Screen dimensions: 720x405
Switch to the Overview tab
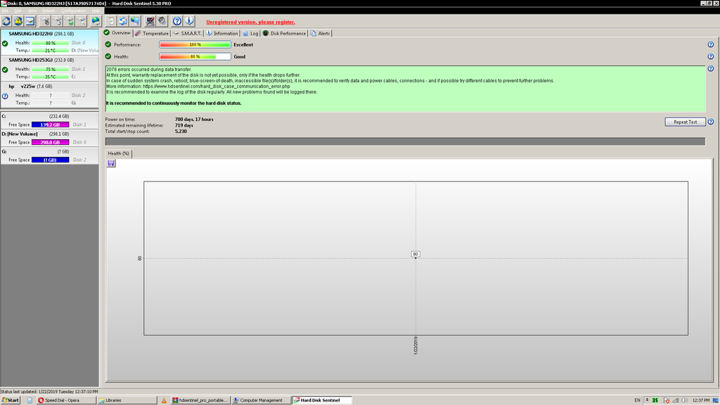click(x=117, y=32)
